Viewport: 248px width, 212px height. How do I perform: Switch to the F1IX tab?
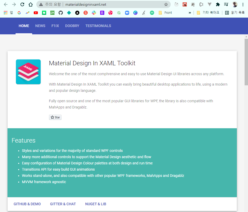click(x=55, y=26)
